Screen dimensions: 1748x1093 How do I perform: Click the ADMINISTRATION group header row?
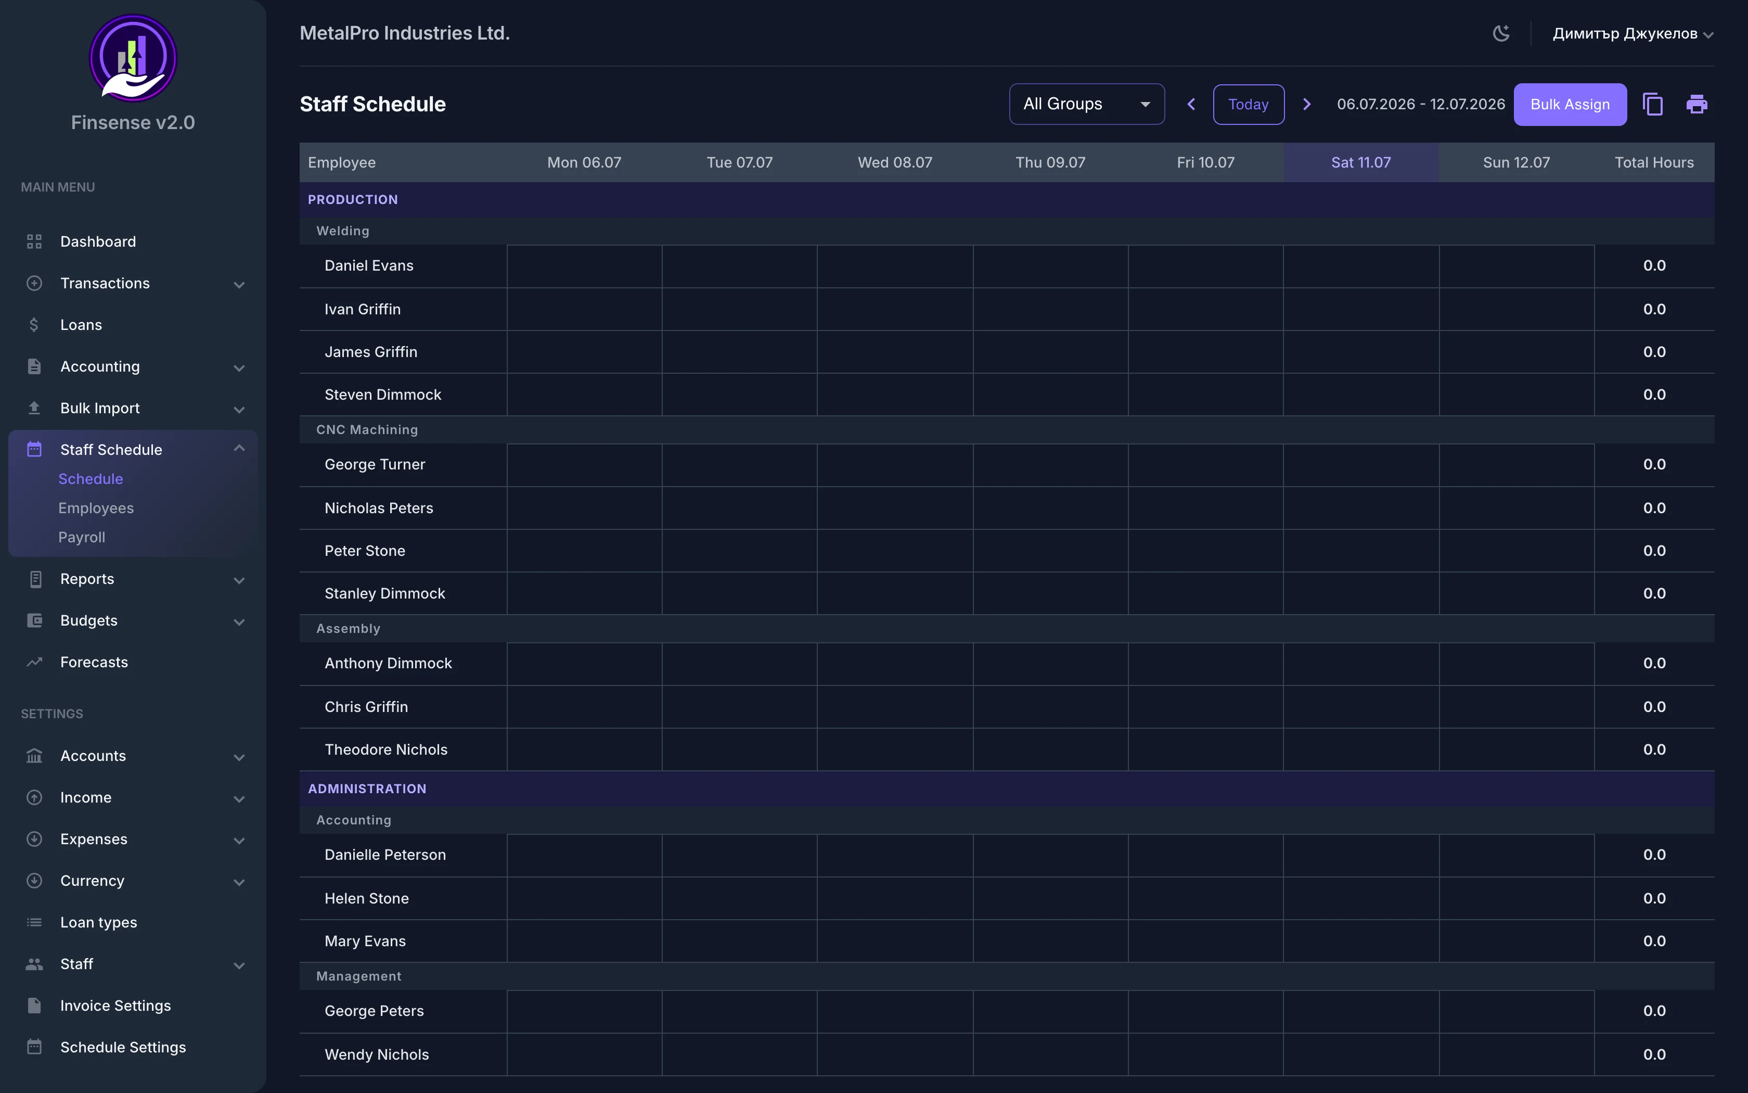pyautogui.click(x=1007, y=789)
